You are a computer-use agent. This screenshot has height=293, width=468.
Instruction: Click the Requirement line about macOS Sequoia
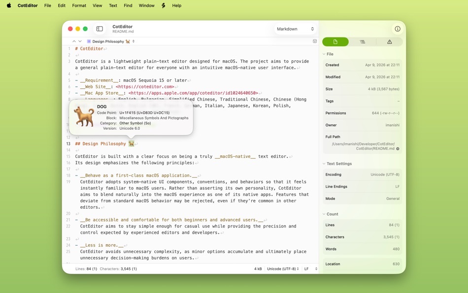pyautogui.click(x=132, y=80)
